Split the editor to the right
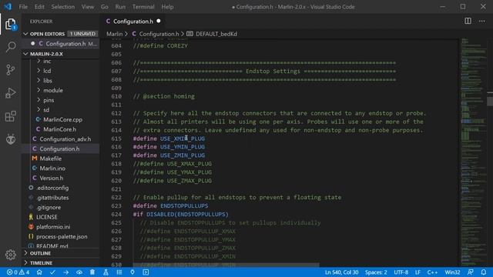The width and height of the screenshot is (493, 277). [468, 21]
